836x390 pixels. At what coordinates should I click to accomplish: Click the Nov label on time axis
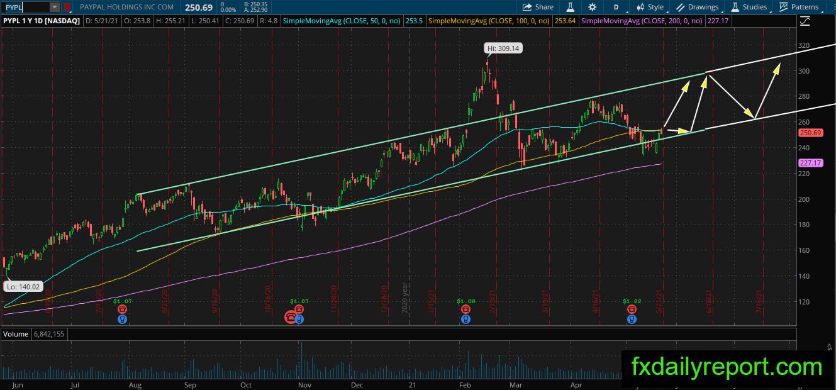(x=304, y=385)
